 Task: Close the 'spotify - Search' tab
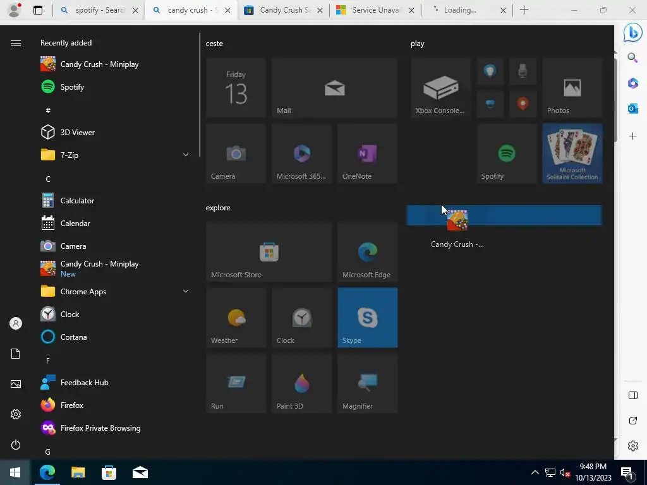(135, 11)
